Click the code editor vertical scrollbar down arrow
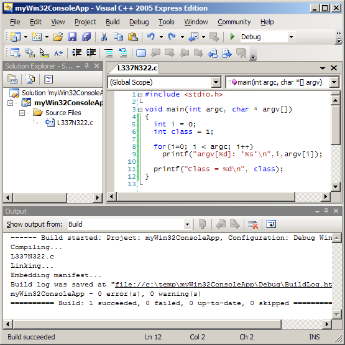345x345 pixels. (x=335, y=186)
